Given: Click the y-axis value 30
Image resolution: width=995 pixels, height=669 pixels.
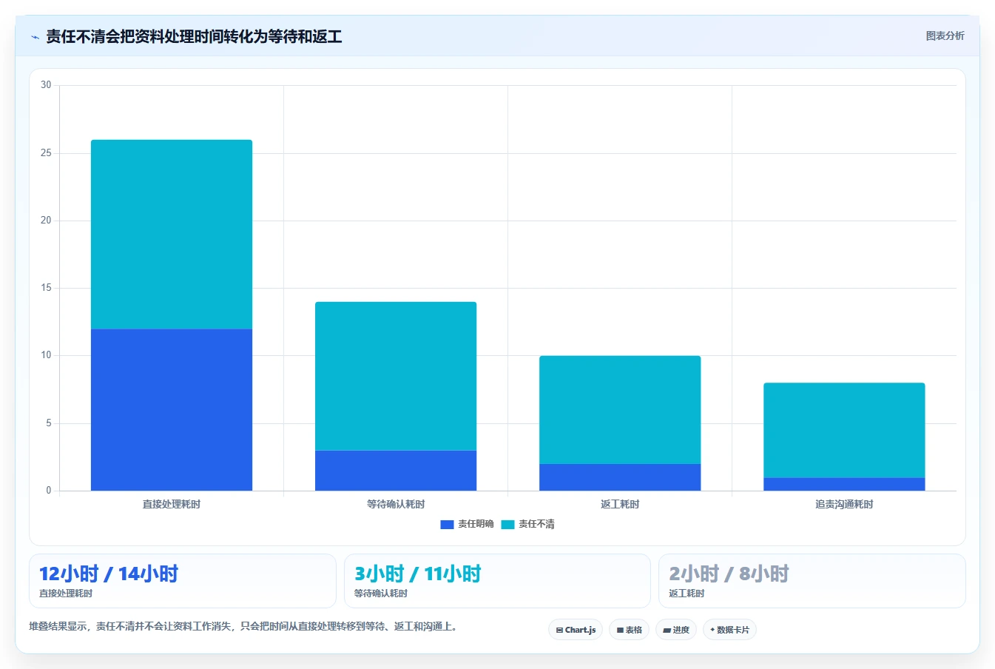Looking at the screenshot, I should [x=46, y=85].
